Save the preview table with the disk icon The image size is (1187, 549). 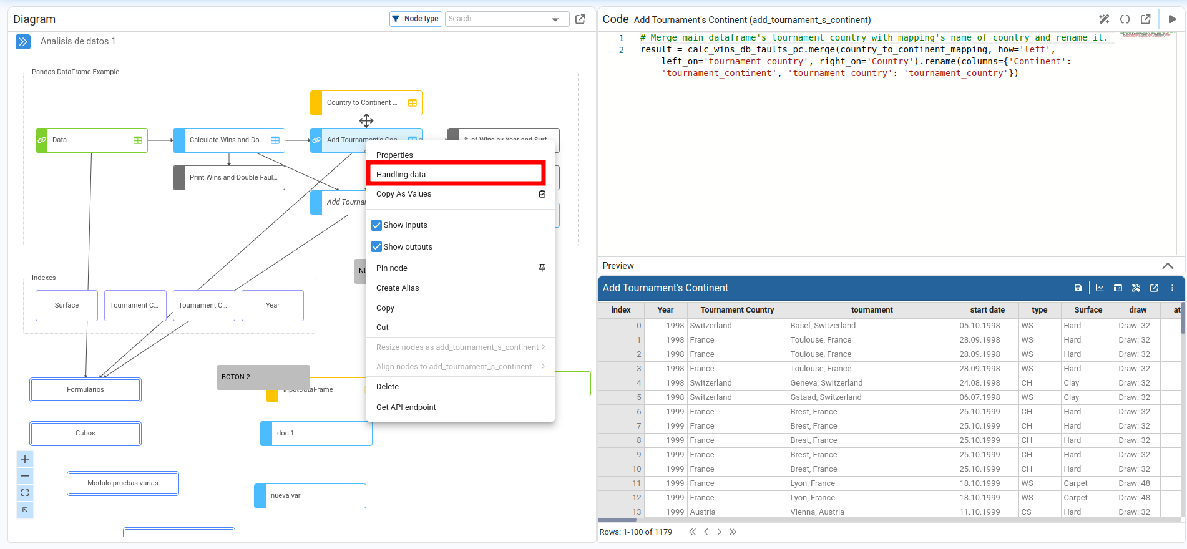[1078, 288]
